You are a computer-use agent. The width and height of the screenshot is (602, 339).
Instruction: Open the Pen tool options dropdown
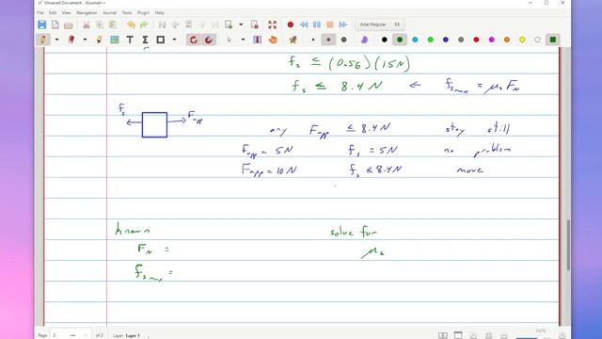(56, 40)
